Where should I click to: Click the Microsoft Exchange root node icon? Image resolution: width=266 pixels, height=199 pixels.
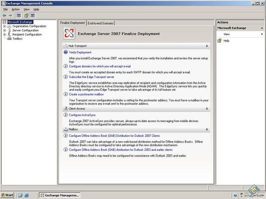point(5,22)
